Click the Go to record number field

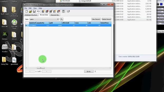tap(103, 72)
